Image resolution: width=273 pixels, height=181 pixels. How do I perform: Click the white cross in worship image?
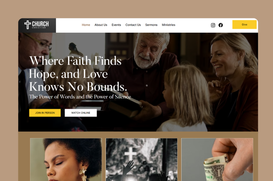pyautogui.click(x=131, y=154)
